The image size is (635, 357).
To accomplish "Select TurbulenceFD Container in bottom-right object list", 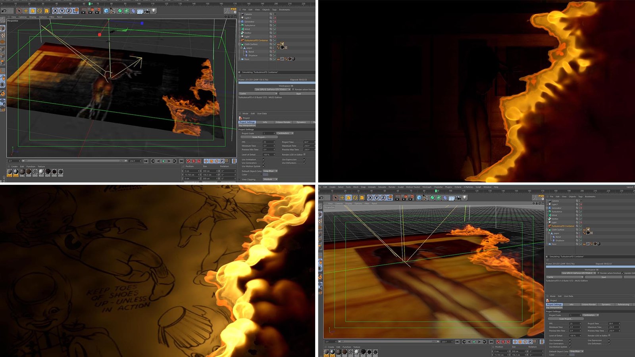I will [x=563, y=226].
